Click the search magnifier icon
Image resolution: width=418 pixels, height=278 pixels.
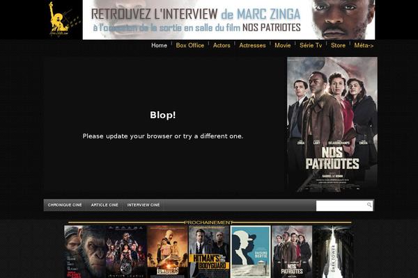pyautogui.click(x=369, y=205)
